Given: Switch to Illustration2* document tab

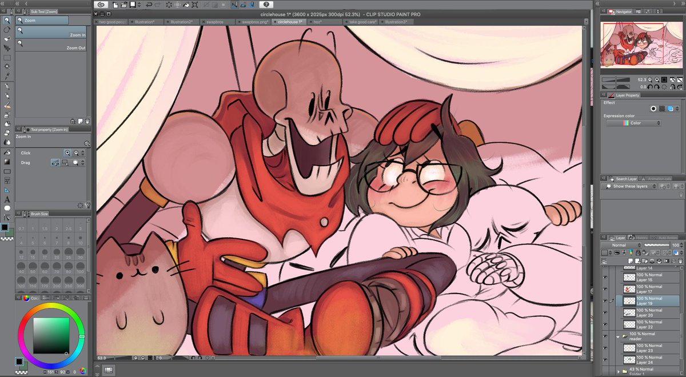Looking at the screenshot, I should [x=182, y=22].
